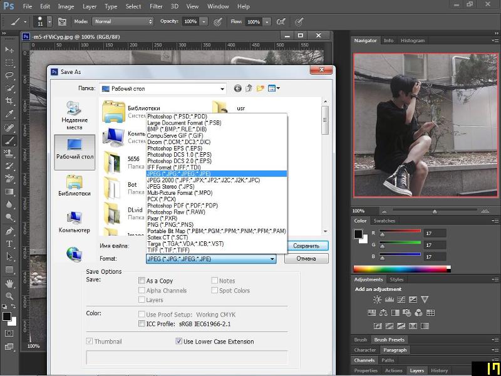The height and width of the screenshot is (376, 501).
Task: Click Brightness/Contrast adjustment icon
Action: [377, 300]
